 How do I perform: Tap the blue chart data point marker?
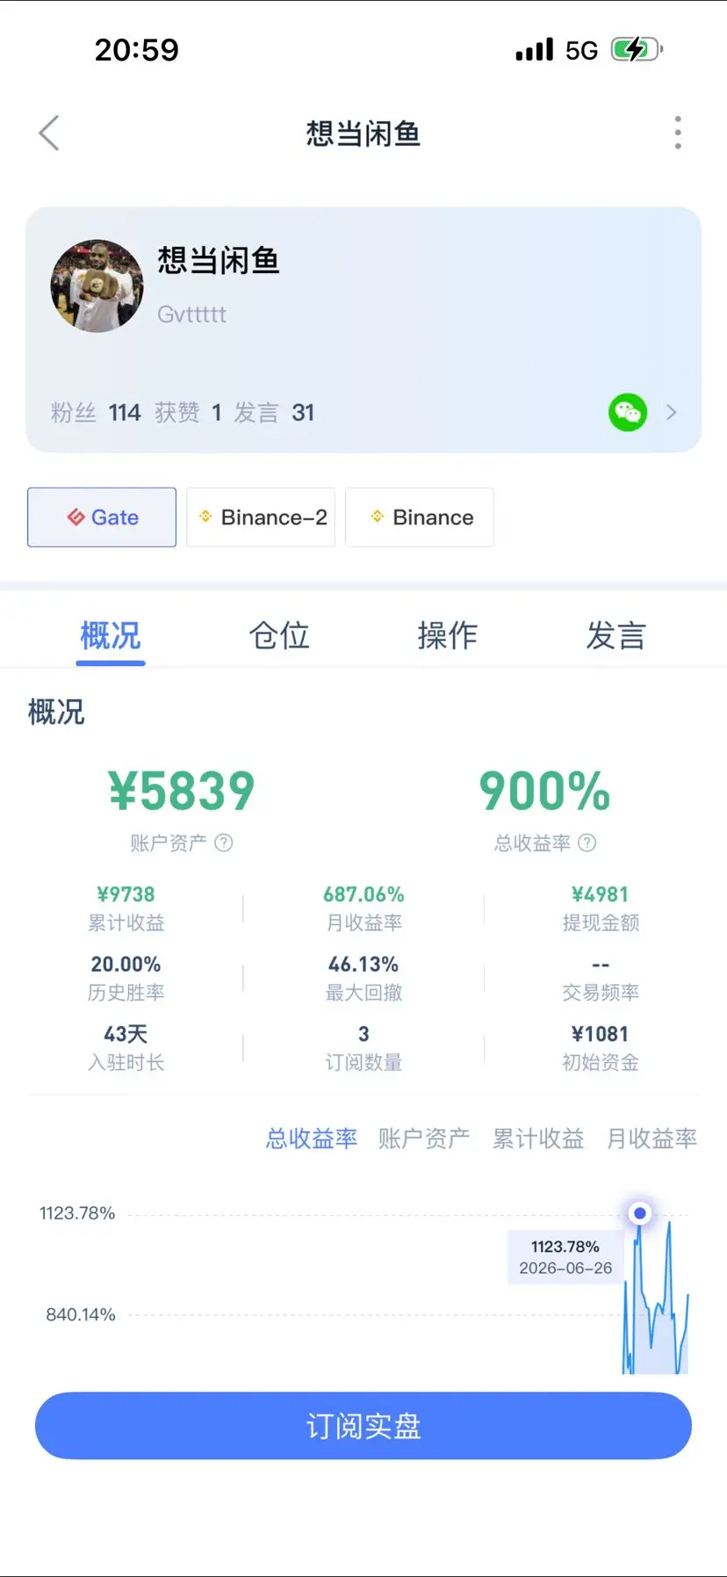640,1213
